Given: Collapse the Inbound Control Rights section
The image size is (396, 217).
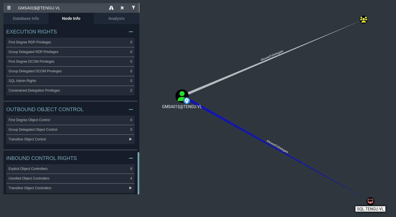Looking at the screenshot, I should coord(131,158).
